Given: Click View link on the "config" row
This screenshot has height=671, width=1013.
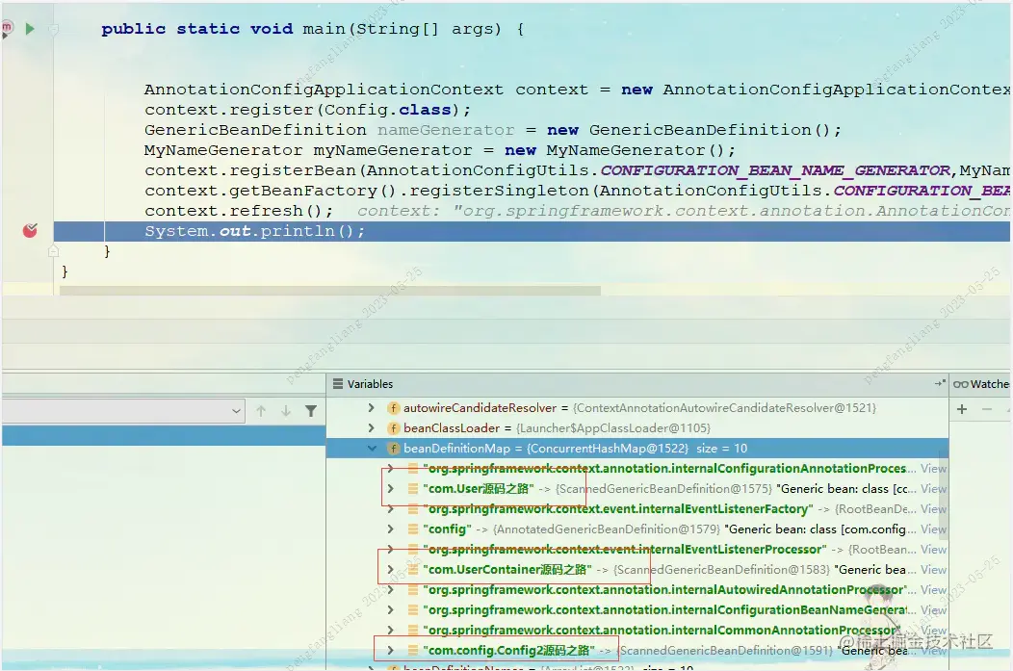Looking at the screenshot, I should point(933,529).
